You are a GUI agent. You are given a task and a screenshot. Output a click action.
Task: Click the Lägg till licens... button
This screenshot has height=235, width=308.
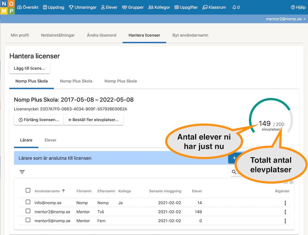pyautogui.click(x=30, y=68)
